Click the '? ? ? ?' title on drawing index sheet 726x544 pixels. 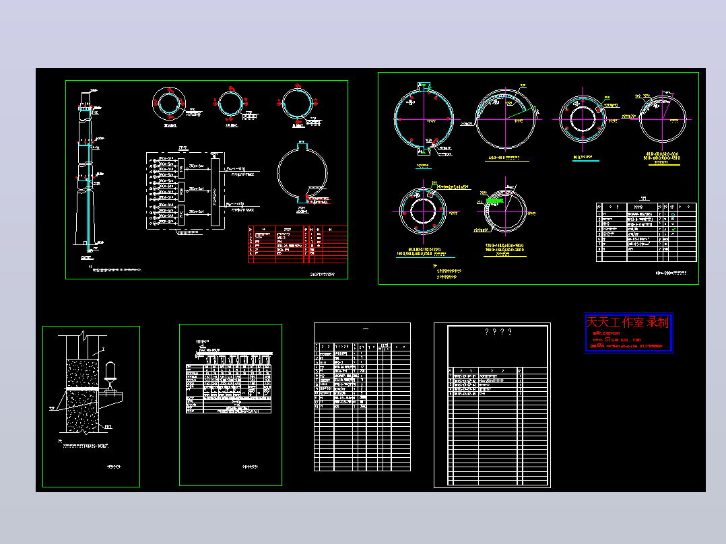click(498, 332)
